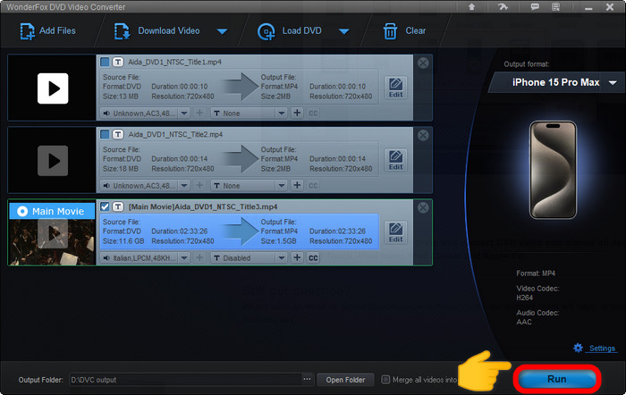This screenshot has width=626, height=395.
Task: Add subtitle to Title1 with plus icon
Action: 297,113
